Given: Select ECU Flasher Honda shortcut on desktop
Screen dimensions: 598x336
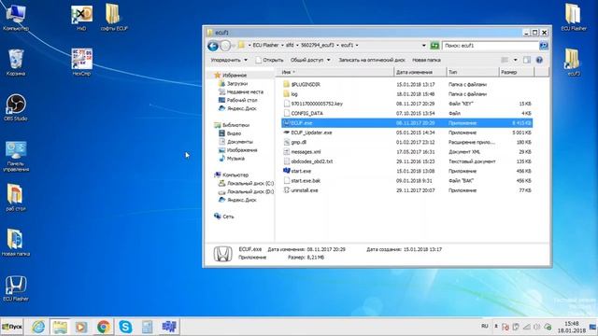Looking at the screenshot, I should click(x=16, y=288).
